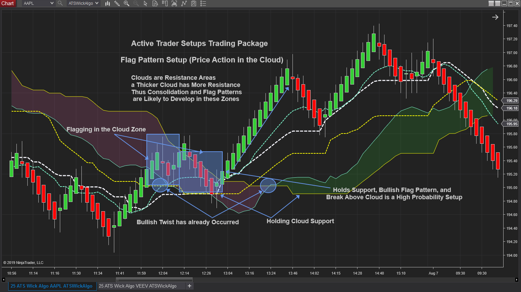
Task: Activate the Zoom In tool
Action: [127, 3]
